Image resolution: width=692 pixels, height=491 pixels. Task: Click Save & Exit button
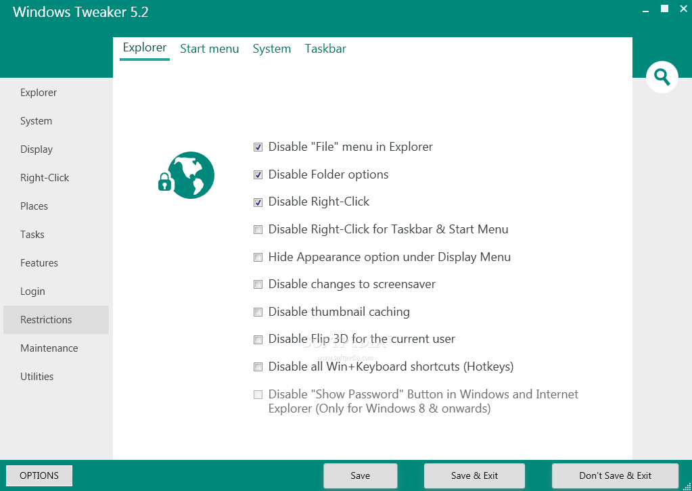[474, 475]
